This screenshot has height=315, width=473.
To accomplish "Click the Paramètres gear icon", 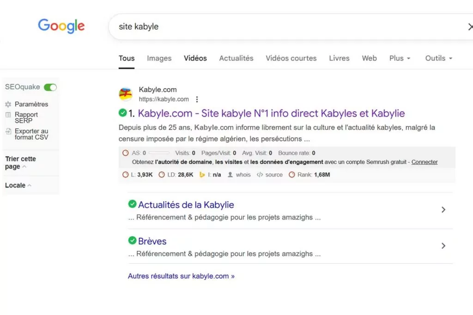I will tap(8, 104).
